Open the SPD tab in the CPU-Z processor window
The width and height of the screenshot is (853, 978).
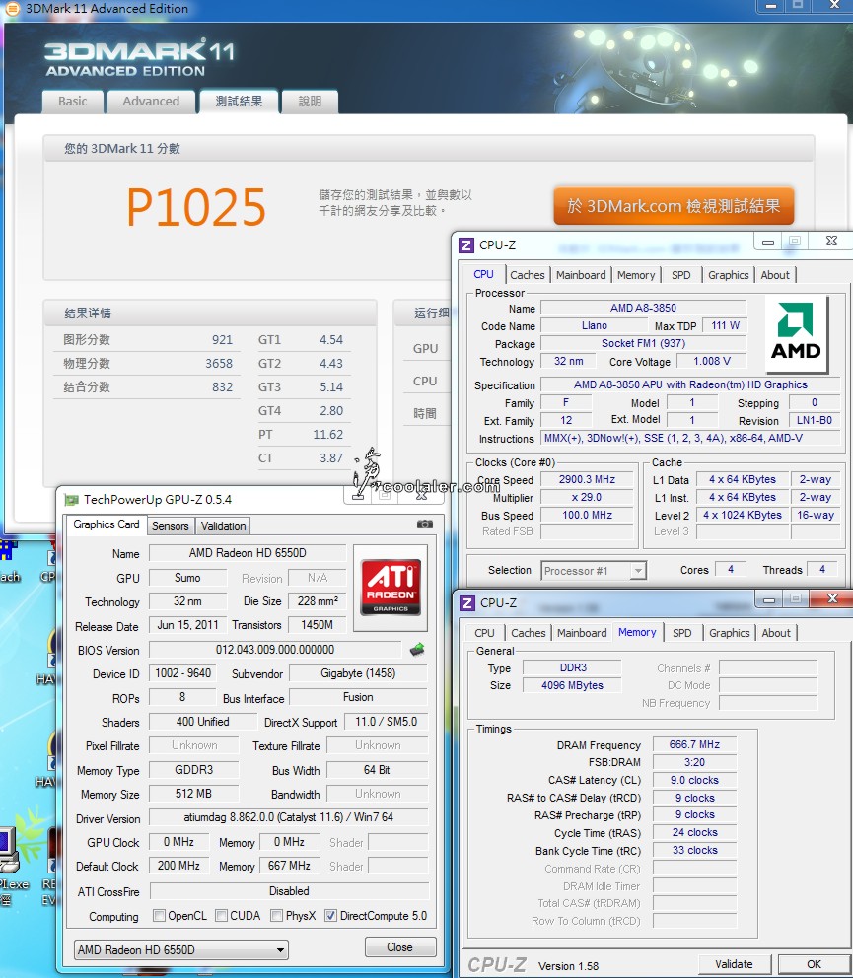pyautogui.click(x=680, y=275)
